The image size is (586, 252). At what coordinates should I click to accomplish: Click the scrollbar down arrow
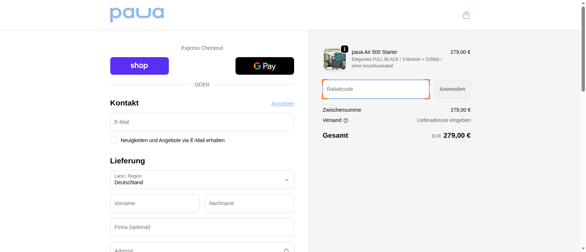pyautogui.click(x=583, y=249)
